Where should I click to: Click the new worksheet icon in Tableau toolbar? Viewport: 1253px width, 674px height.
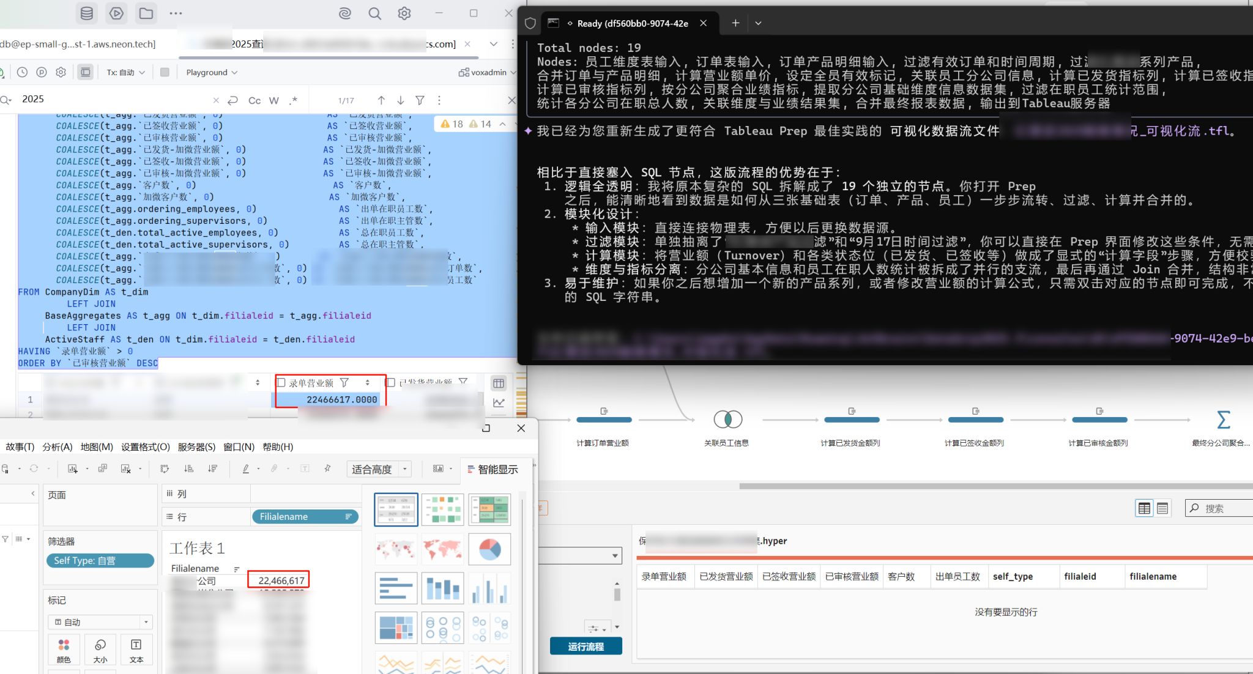(73, 468)
